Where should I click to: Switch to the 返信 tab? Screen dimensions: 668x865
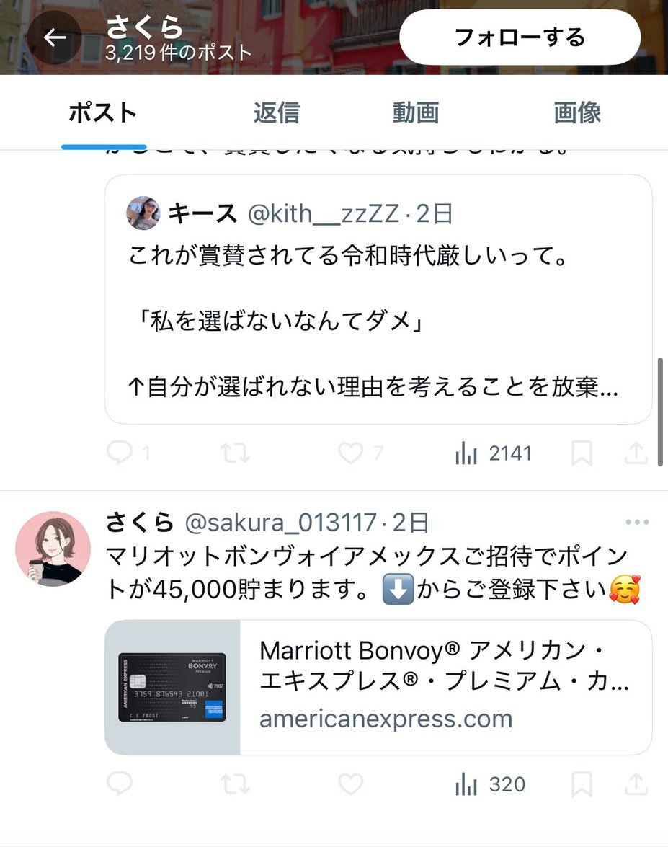[276, 113]
